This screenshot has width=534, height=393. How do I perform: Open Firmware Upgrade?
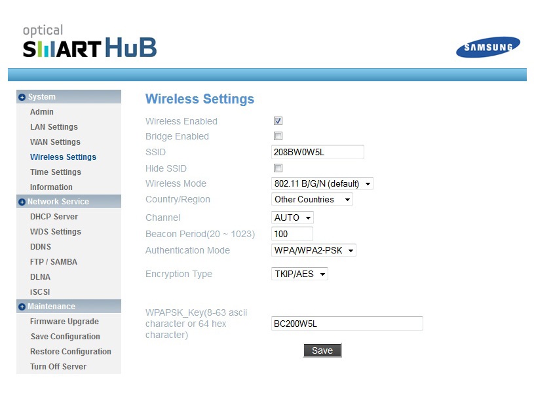point(64,322)
